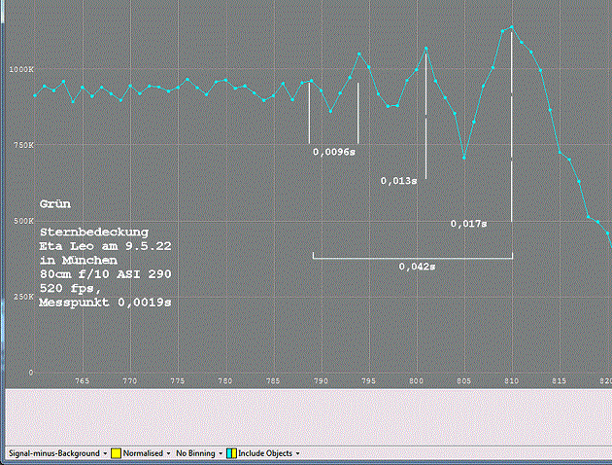Click the 0,0096s measurement label
This screenshot has height=465, width=612.
click(332, 153)
